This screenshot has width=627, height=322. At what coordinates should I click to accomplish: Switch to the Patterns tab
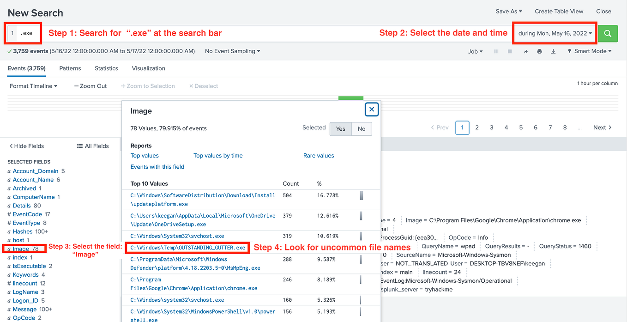pyautogui.click(x=70, y=68)
